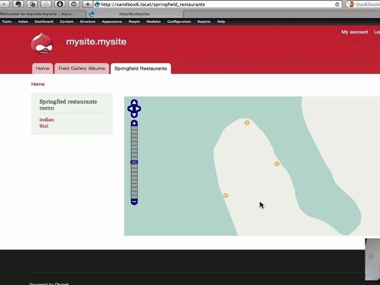Viewport: 380px width, 285px height.
Task: Click the browser address bar URL
Action: click(x=153, y=4)
